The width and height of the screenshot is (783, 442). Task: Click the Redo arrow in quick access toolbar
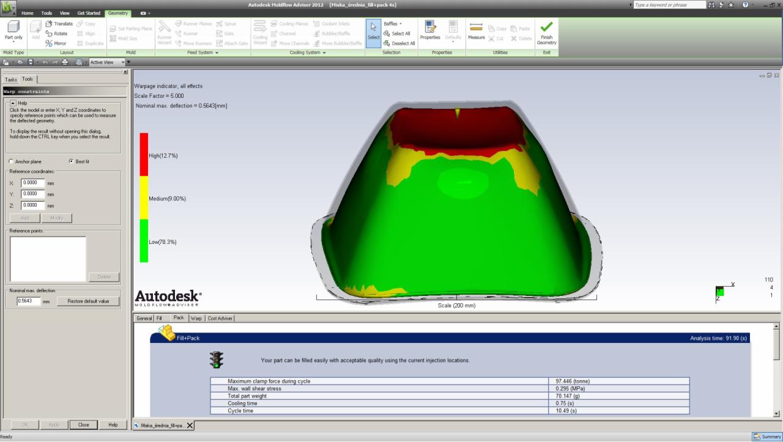click(x=54, y=62)
